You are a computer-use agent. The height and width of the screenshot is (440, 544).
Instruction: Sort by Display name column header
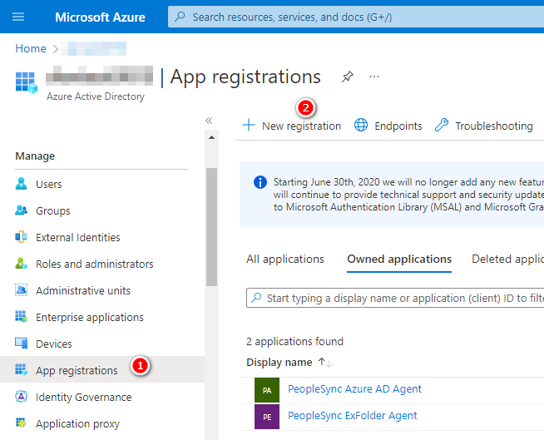279,363
